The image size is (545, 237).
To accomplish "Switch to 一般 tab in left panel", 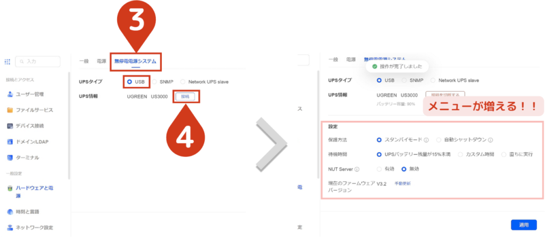I will point(84,60).
